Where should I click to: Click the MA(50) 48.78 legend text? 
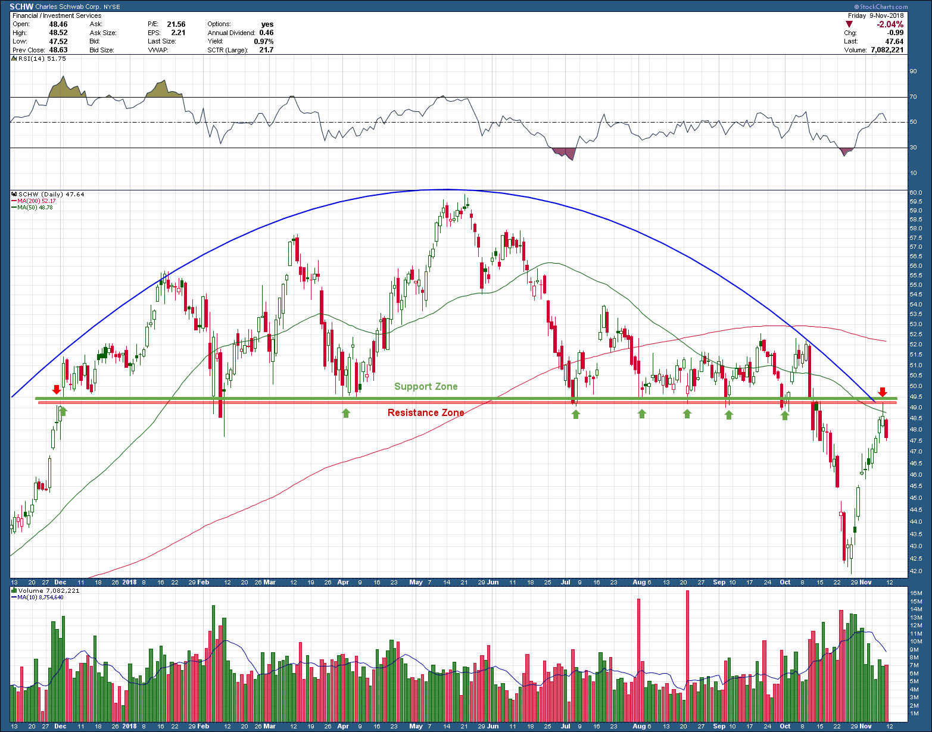coord(35,208)
